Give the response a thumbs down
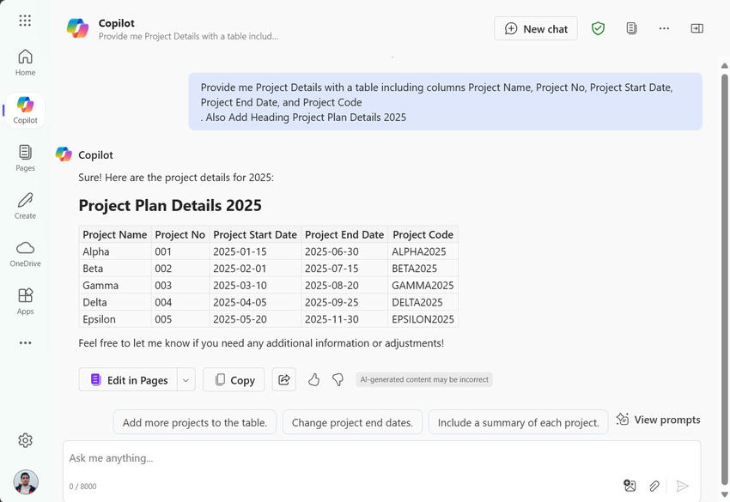 coord(338,379)
